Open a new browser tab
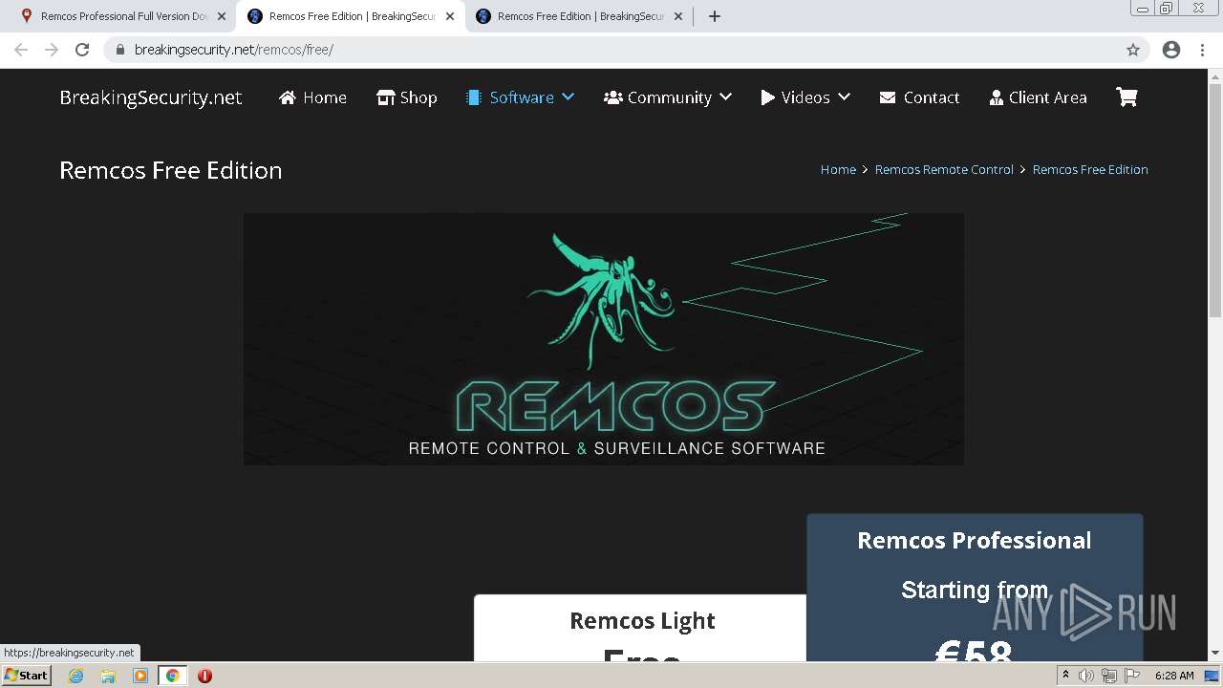The width and height of the screenshot is (1223, 688). [x=715, y=16]
